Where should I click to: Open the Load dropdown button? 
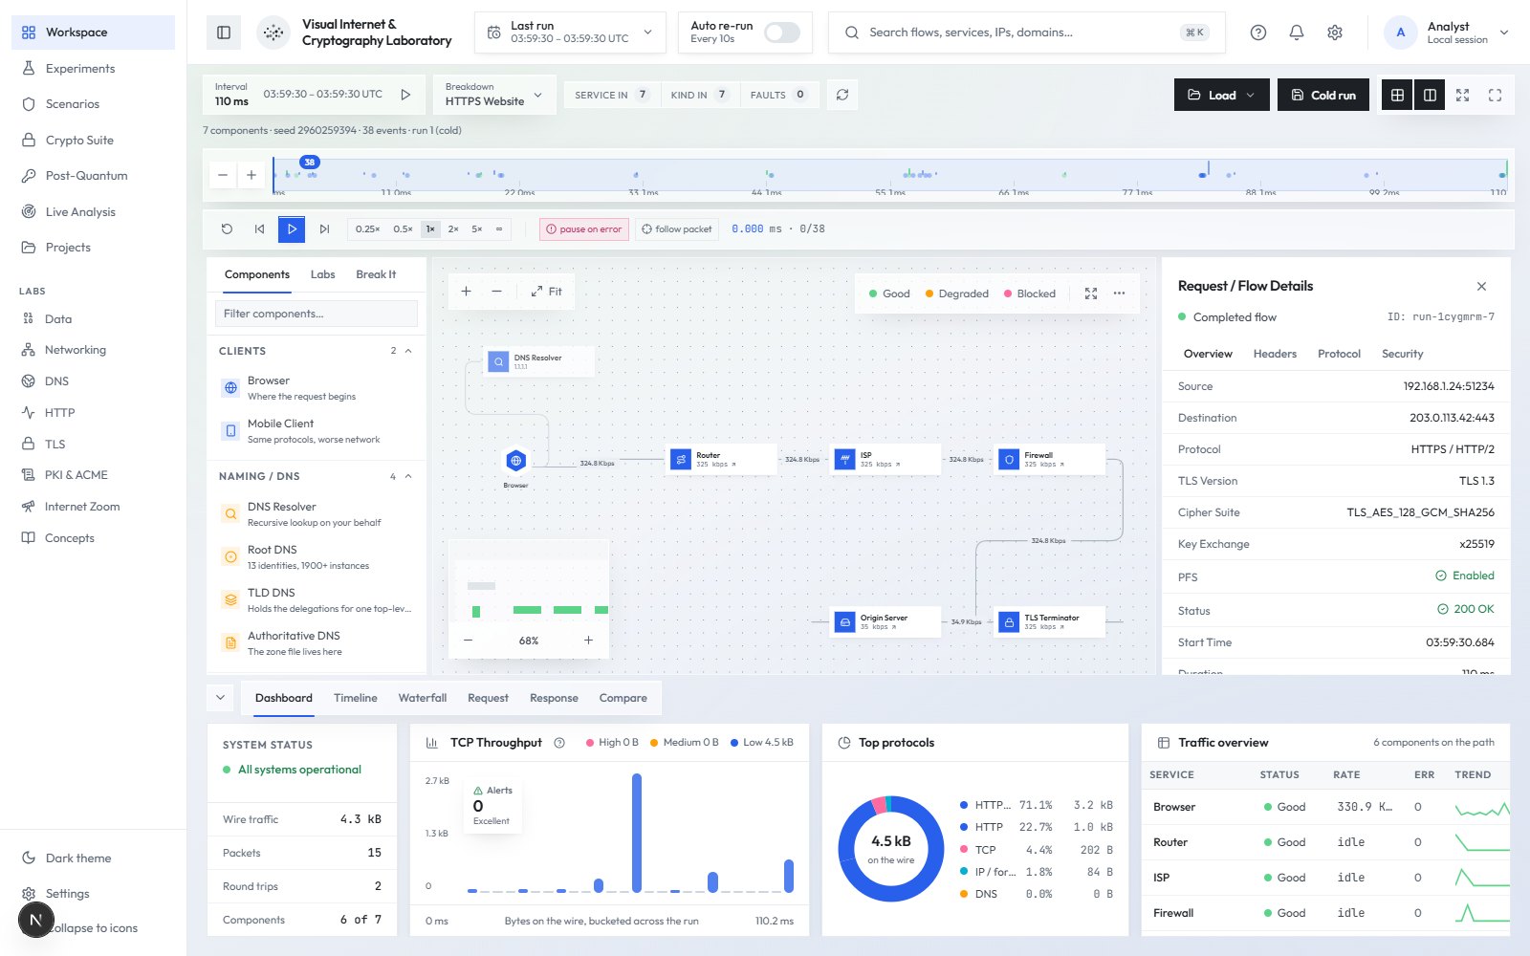pos(1221,95)
